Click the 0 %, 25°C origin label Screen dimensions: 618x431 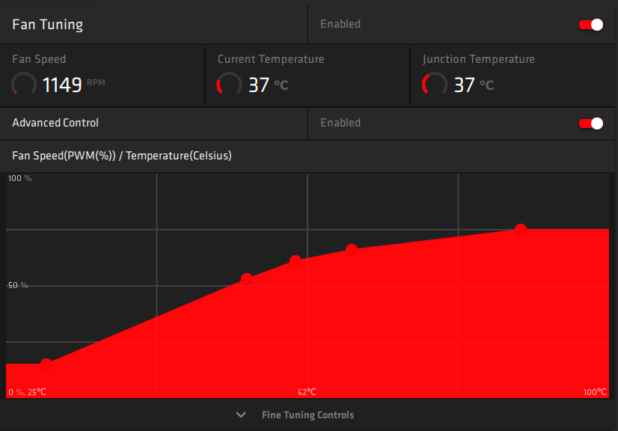click(27, 392)
